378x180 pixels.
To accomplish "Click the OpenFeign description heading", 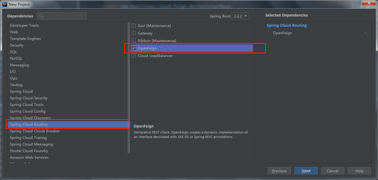I will (x=144, y=126).
